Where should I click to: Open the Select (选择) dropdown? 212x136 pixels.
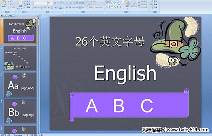click(155, 7)
